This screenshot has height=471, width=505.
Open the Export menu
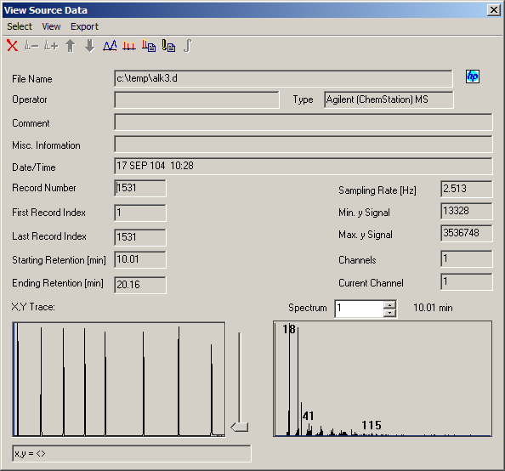(84, 26)
